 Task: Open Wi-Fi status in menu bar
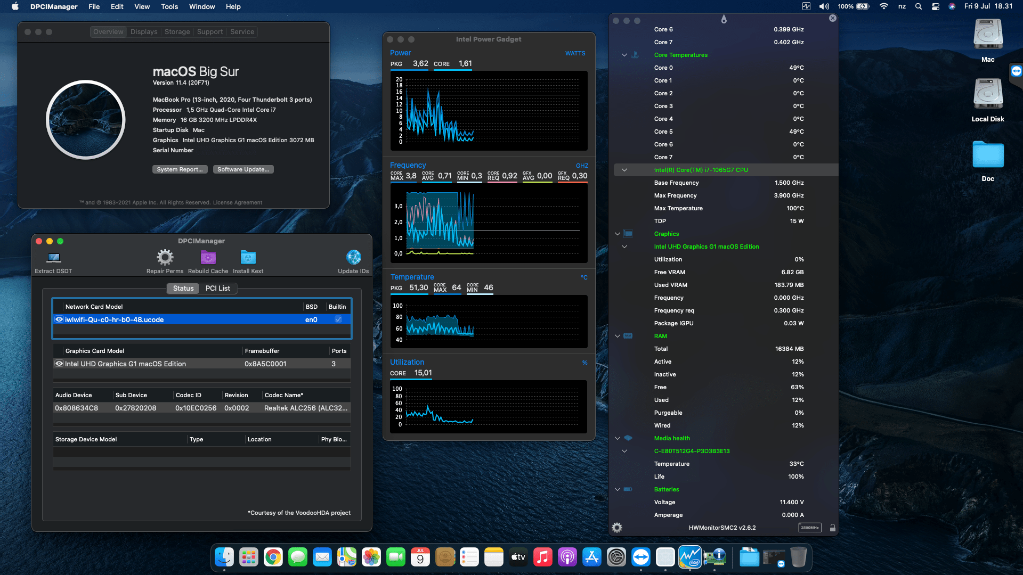884,6
